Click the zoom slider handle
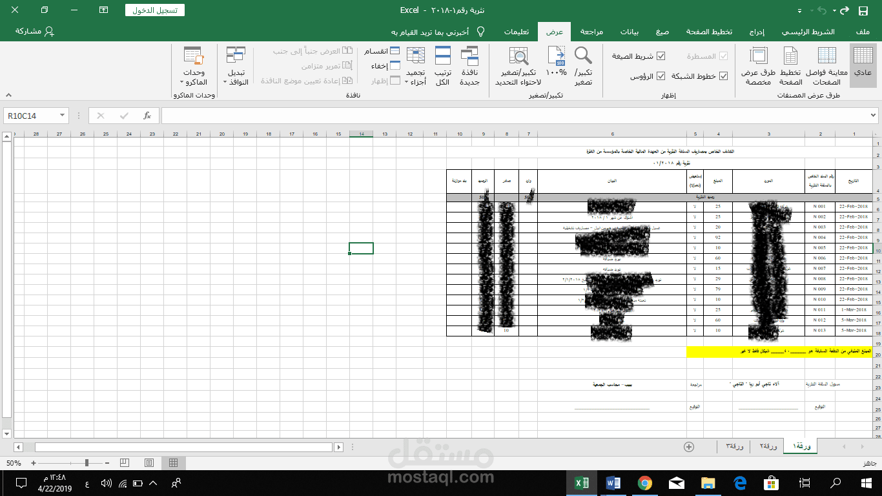 (x=87, y=463)
